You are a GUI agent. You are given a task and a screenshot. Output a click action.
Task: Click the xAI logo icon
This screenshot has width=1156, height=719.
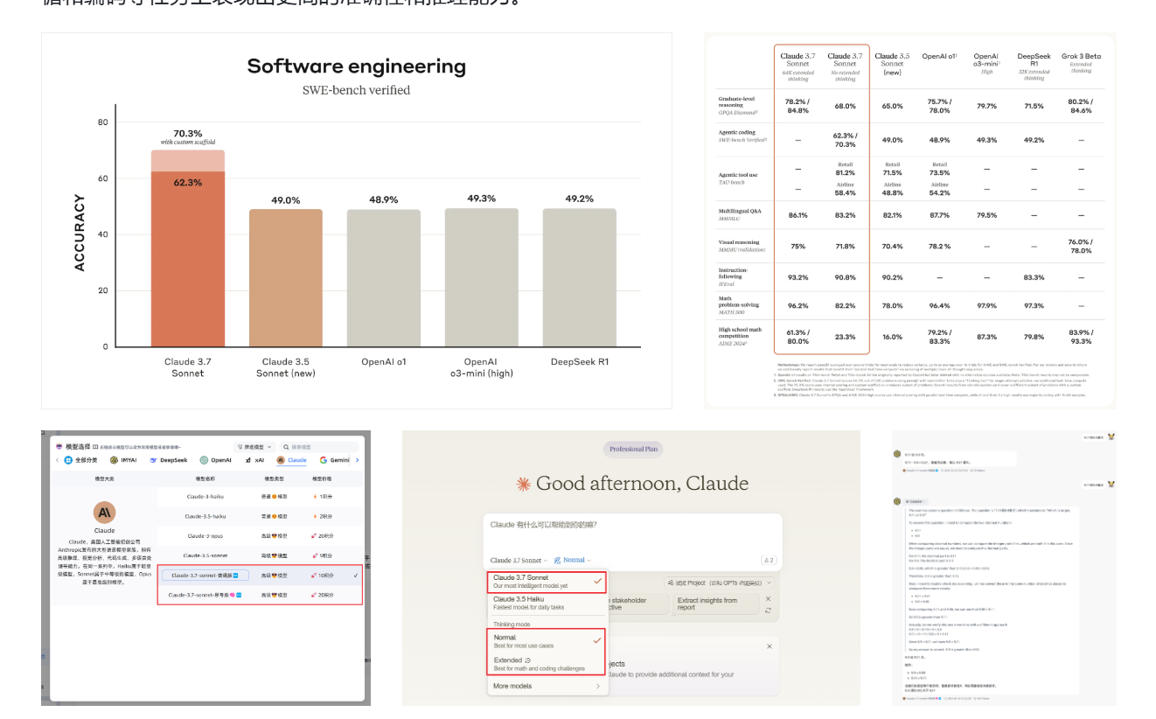pyautogui.click(x=248, y=460)
